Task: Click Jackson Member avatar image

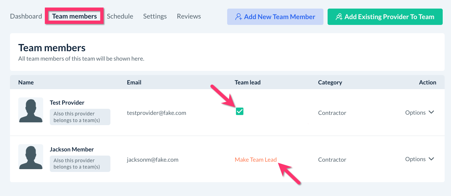Action: (31, 157)
